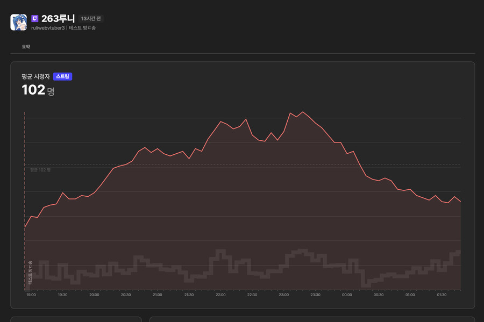The height and width of the screenshot is (322, 484).
Task: Click the 01:30 time axis label
Action: pyautogui.click(x=442, y=295)
